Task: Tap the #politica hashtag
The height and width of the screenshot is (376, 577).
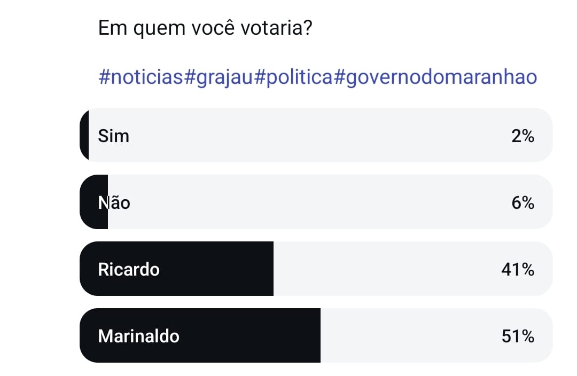Action: point(293,77)
